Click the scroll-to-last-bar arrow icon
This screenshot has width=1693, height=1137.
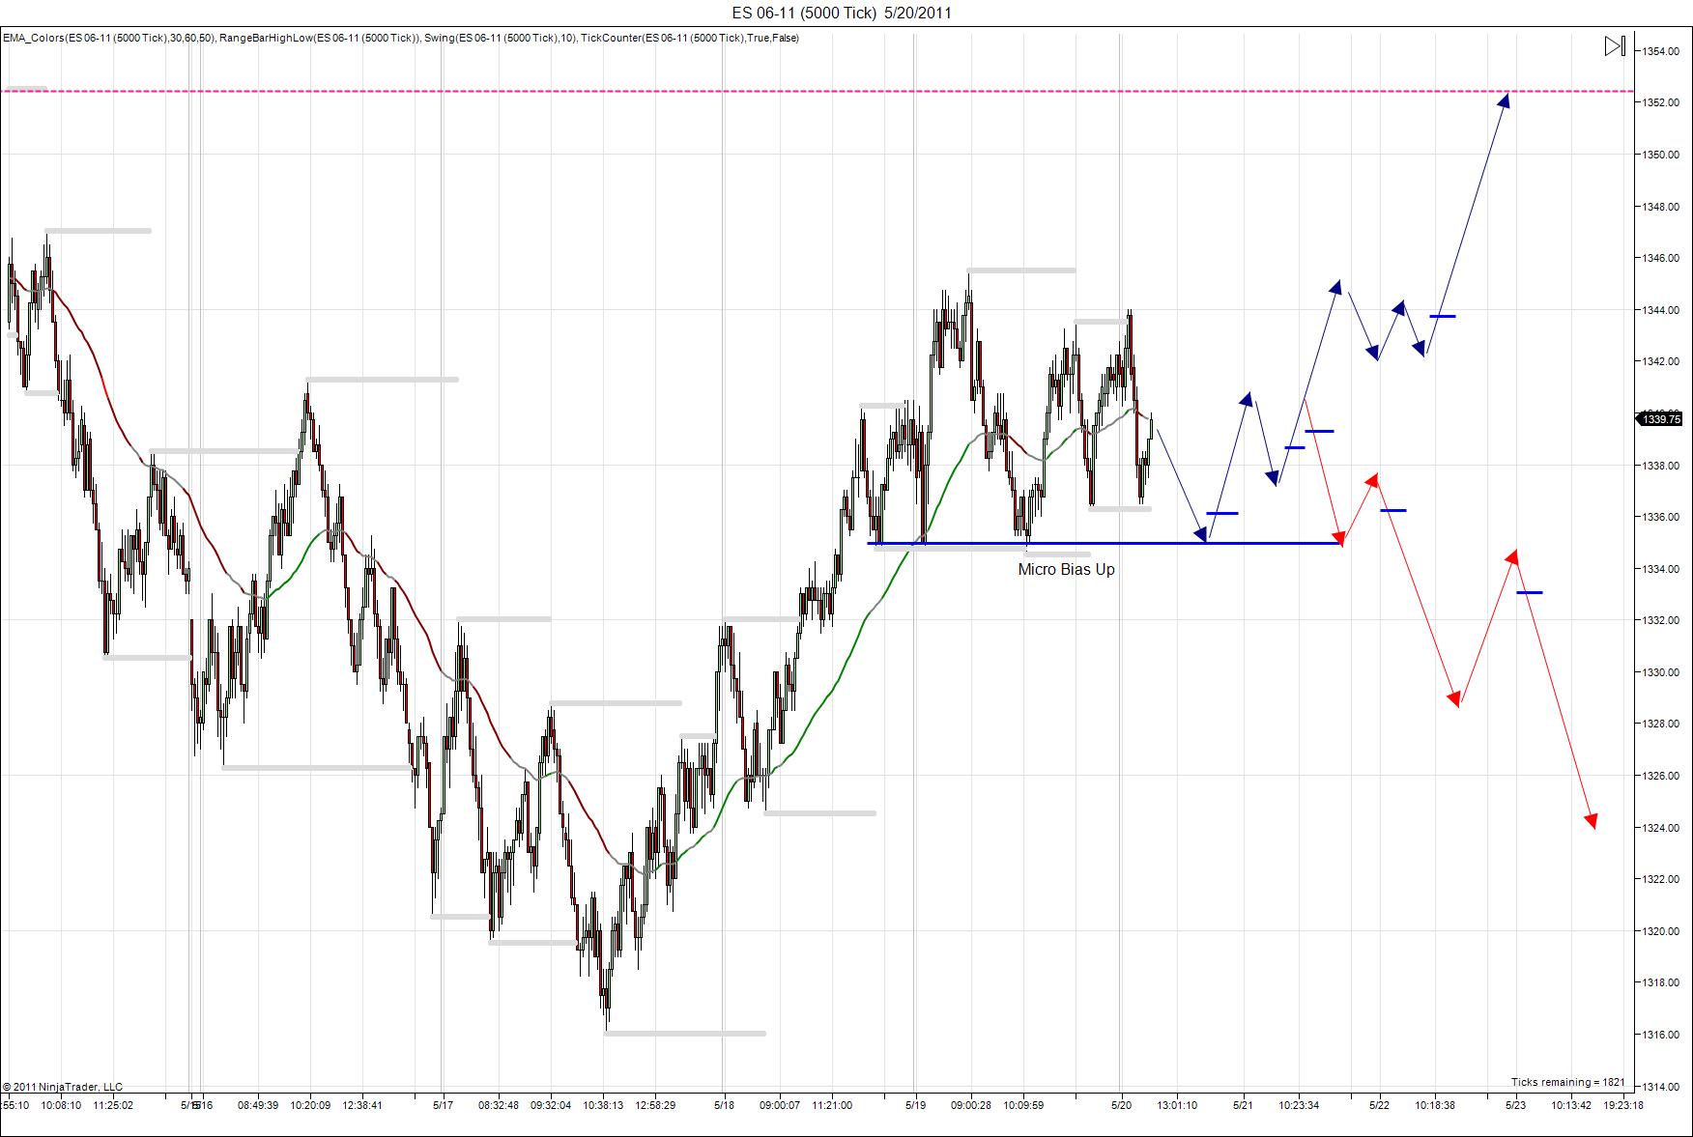1615,46
